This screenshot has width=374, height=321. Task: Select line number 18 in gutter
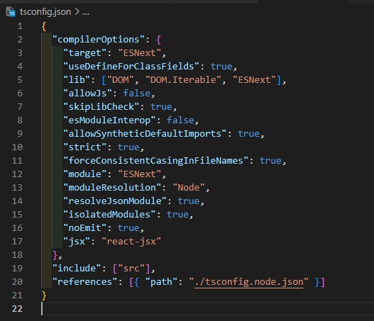pos(17,255)
